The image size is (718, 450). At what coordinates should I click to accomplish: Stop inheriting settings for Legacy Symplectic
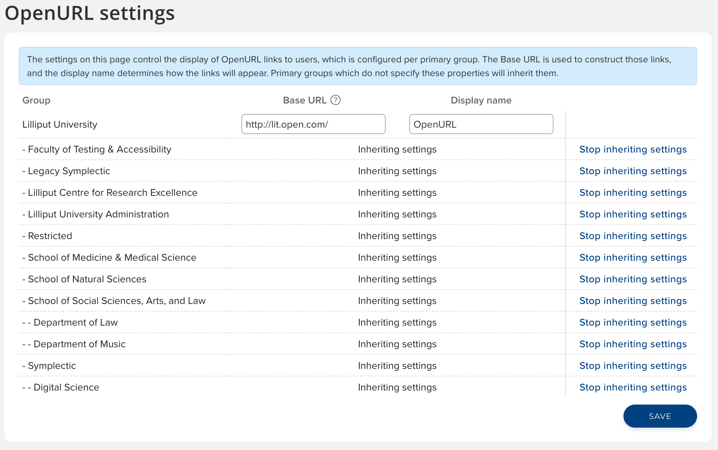point(633,171)
